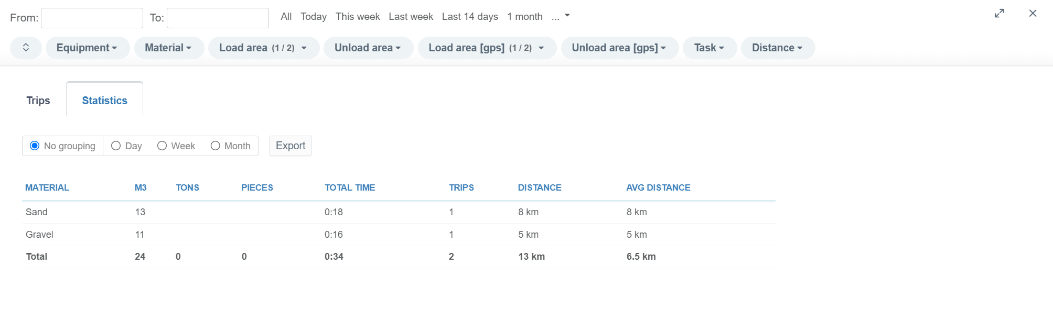Open the Unload area [gps] filter
The height and width of the screenshot is (332, 1053).
coord(619,48)
